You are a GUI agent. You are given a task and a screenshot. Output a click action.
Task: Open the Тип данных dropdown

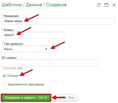pos(26,49)
